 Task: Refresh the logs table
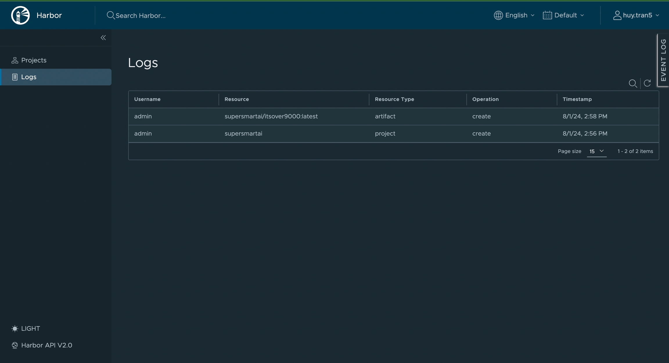[647, 83]
